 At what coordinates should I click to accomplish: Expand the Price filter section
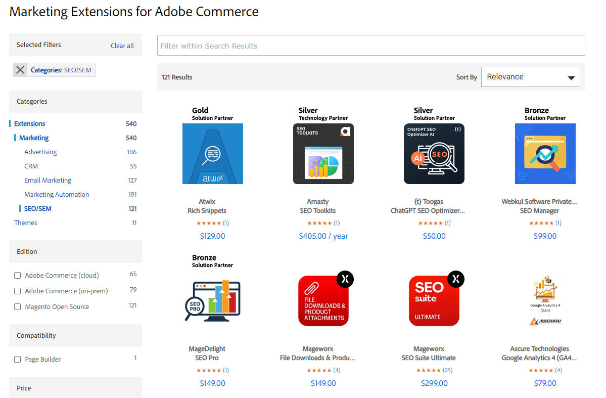click(75, 387)
